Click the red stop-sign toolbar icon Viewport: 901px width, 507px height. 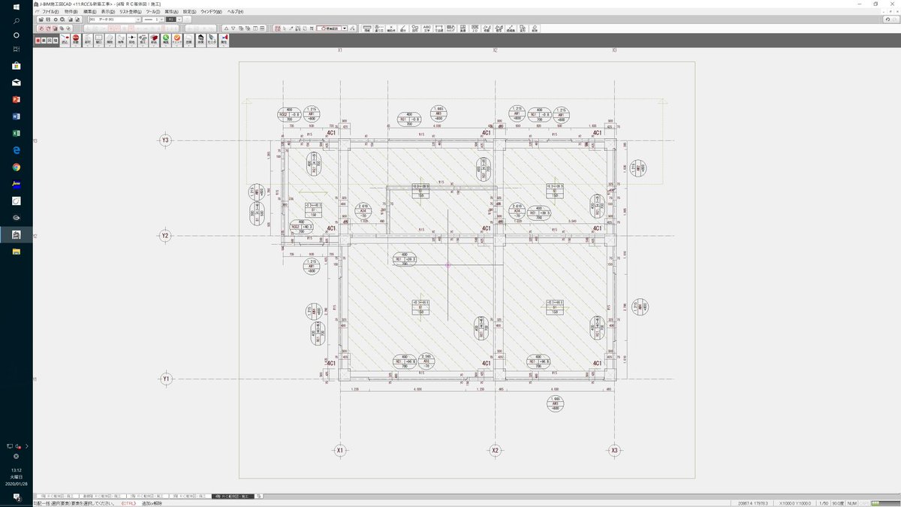(76, 39)
